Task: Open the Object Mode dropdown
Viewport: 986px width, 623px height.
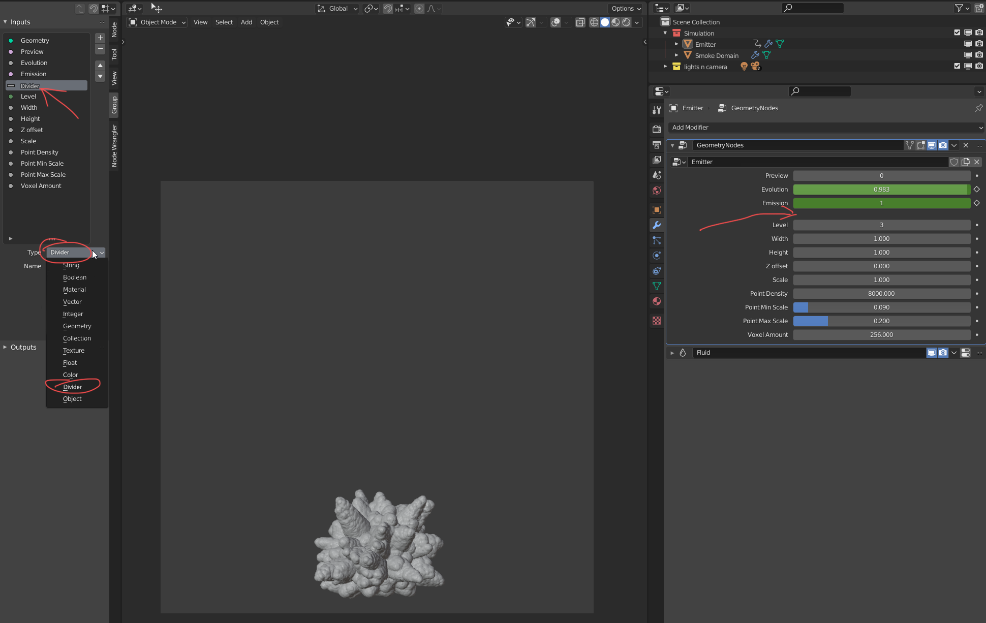Action: pyautogui.click(x=157, y=22)
